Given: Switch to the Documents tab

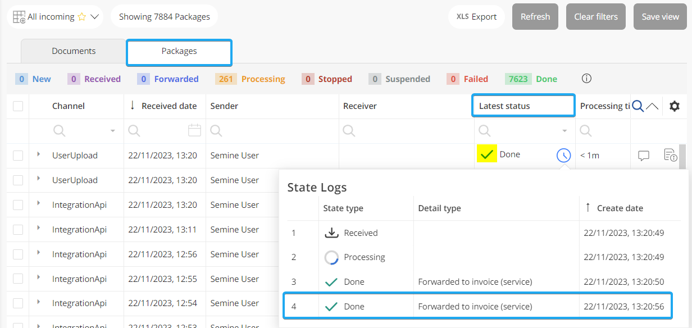Looking at the screenshot, I should pyautogui.click(x=74, y=51).
